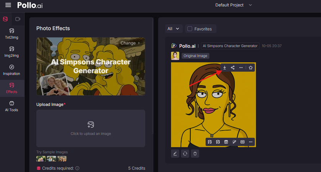Viewport: 321px width, 172px height.
Task: Click the share icon on the image
Action: 233,68
